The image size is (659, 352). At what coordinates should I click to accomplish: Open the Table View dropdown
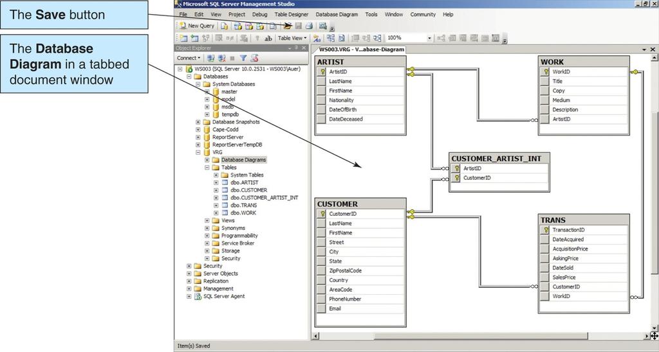[x=292, y=38]
